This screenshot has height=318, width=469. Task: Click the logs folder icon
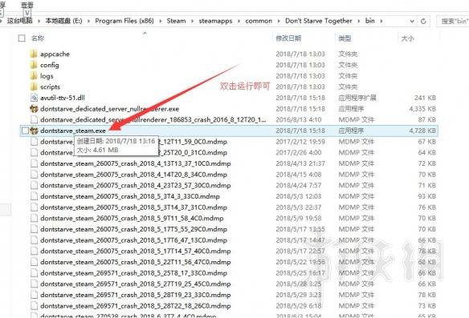coord(34,76)
